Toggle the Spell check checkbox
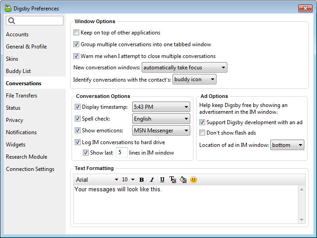The height and width of the screenshot is (238, 317). tap(77, 119)
